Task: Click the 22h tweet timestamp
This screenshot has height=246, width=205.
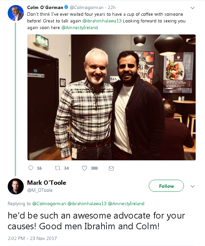Action: [x=112, y=7]
